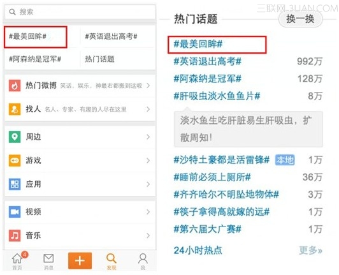The height and width of the screenshot is (275, 339).
Task: Click the 36万 count value
Action: click(312, 177)
